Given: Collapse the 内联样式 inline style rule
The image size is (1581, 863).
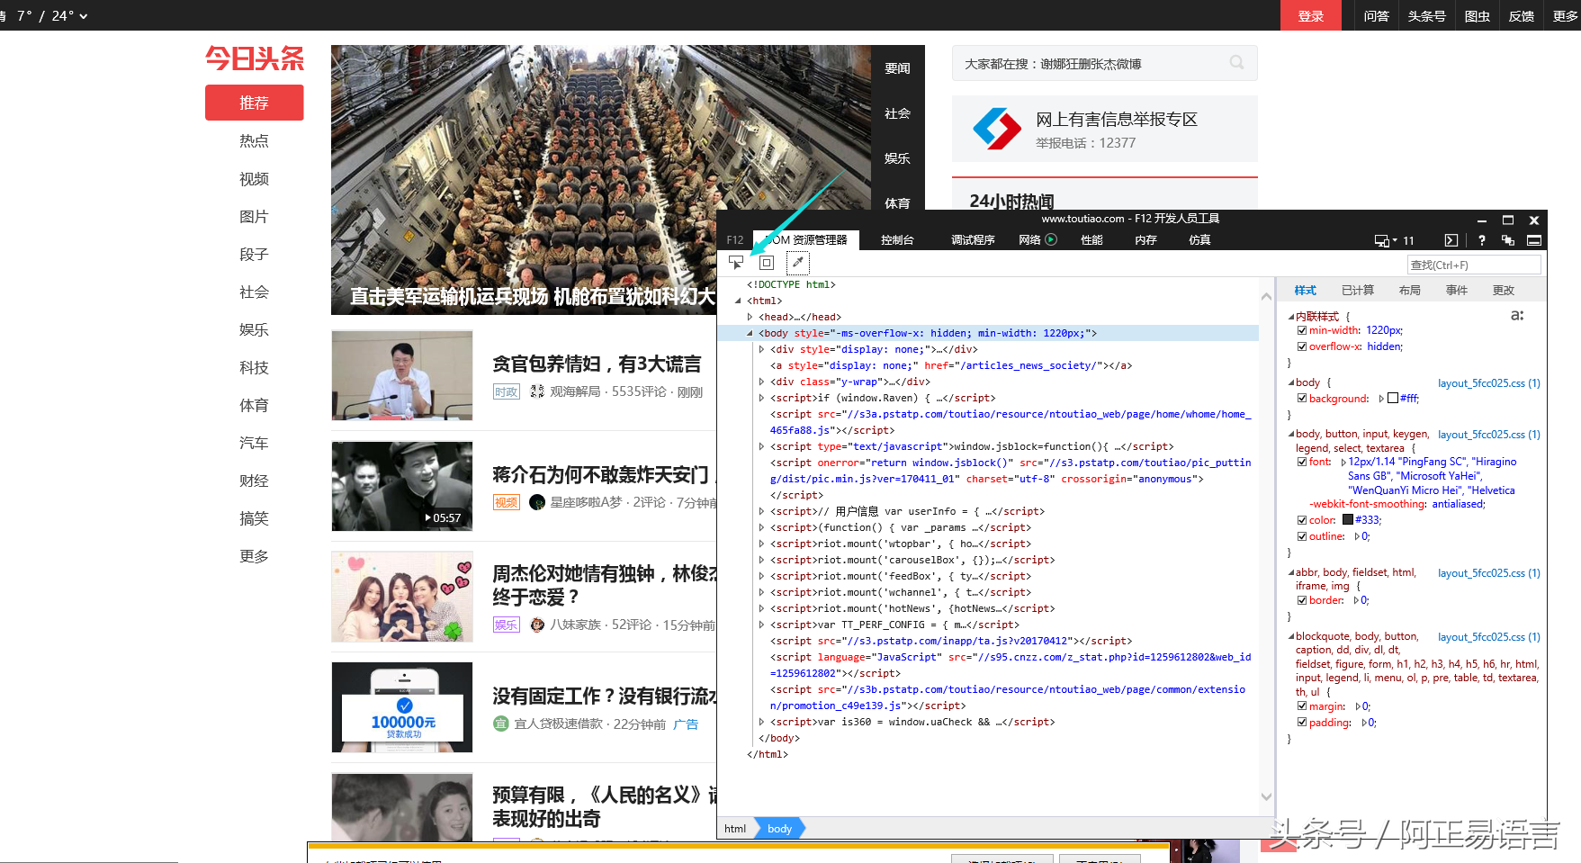Looking at the screenshot, I should (x=1290, y=317).
